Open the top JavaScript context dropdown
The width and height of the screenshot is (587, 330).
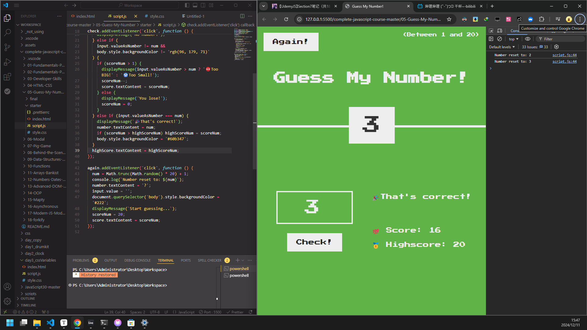[x=514, y=39]
